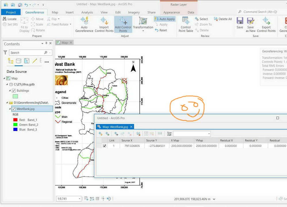Image resolution: width=287 pixels, height=207 pixels.
Task: Customize Quick Access Toolbar dropdown
Action: [43, 5]
